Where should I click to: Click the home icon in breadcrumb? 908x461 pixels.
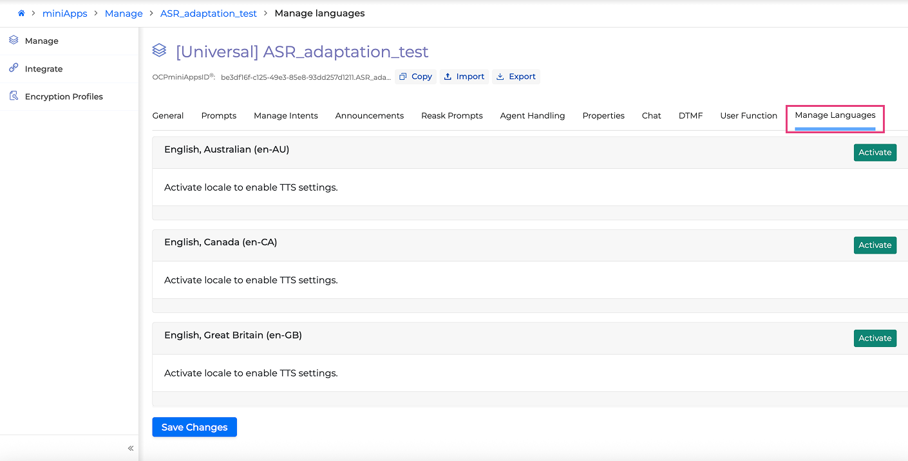click(21, 14)
